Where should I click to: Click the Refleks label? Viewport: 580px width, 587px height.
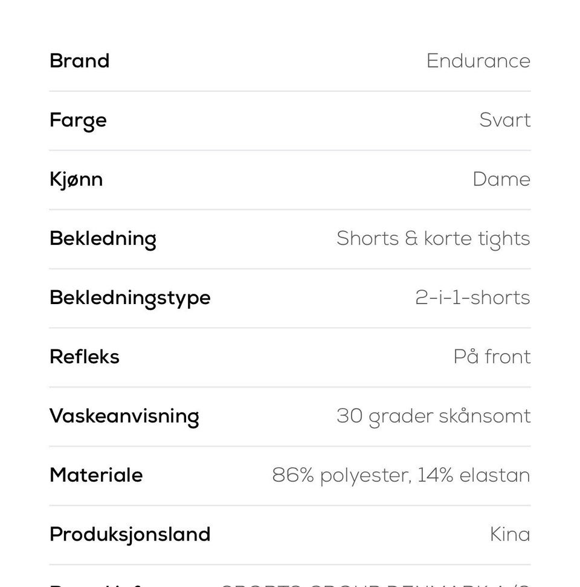[85, 357]
